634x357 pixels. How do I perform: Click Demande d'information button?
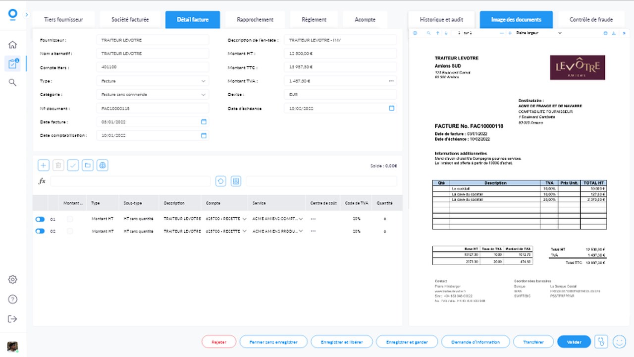[x=475, y=342]
